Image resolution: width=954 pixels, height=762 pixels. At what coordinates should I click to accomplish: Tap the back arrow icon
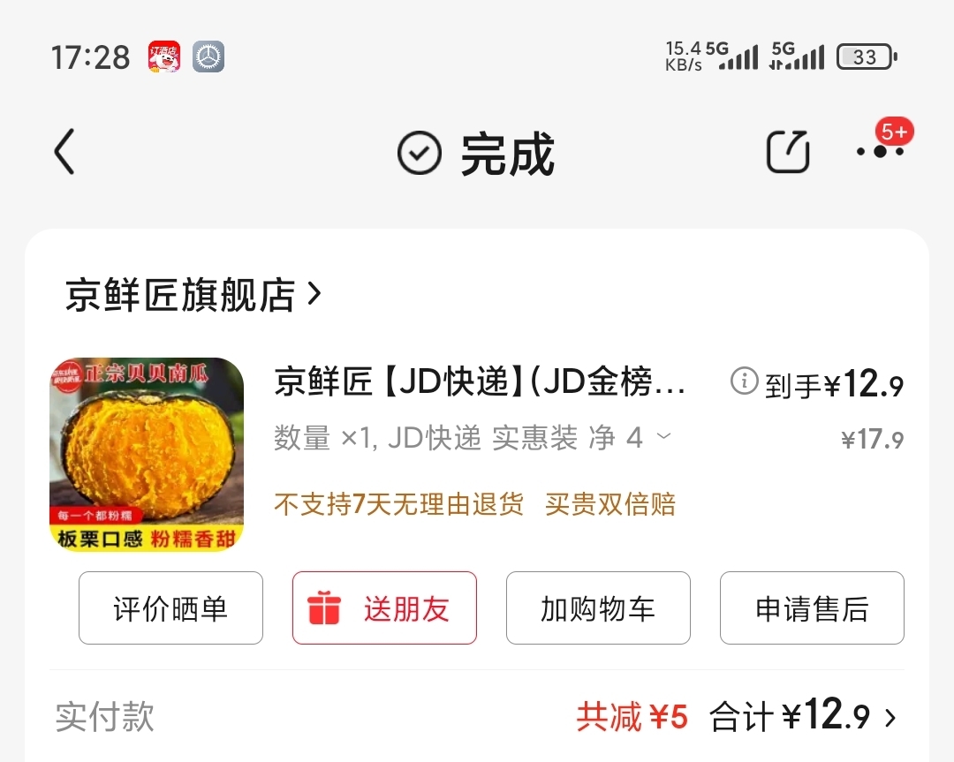(x=64, y=151)
